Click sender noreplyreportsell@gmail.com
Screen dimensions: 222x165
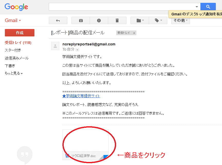[89, 44]
